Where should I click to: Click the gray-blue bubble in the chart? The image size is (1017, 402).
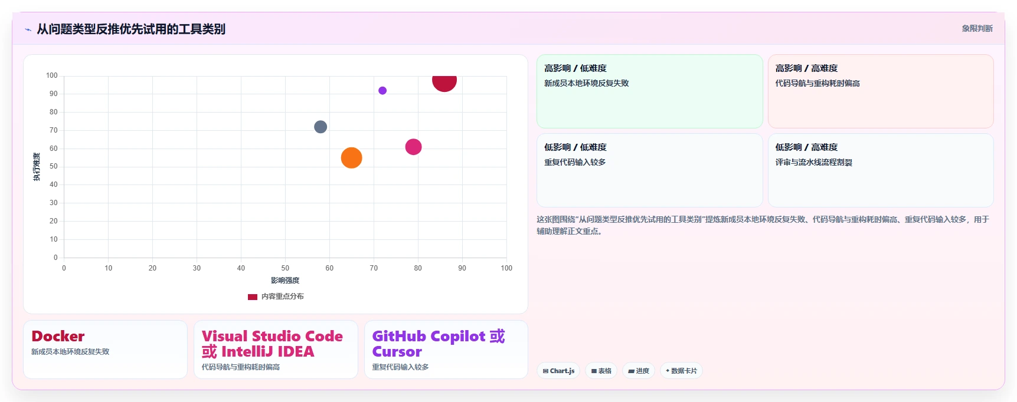click(x=321, y=127)
